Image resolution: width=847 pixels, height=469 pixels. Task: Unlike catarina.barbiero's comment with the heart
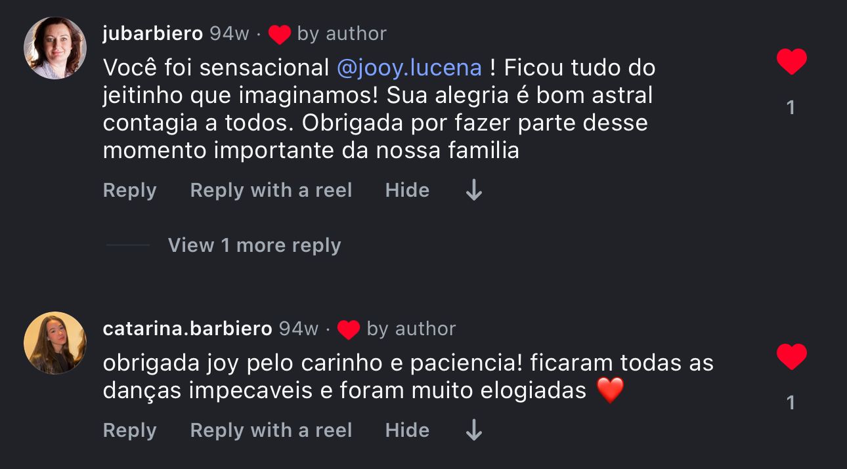pos(791,357)
